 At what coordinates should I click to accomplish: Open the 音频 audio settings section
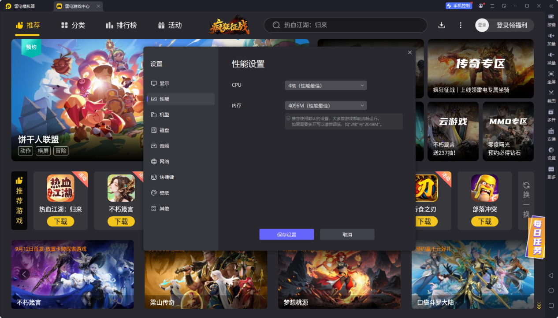tap(181, 146)
